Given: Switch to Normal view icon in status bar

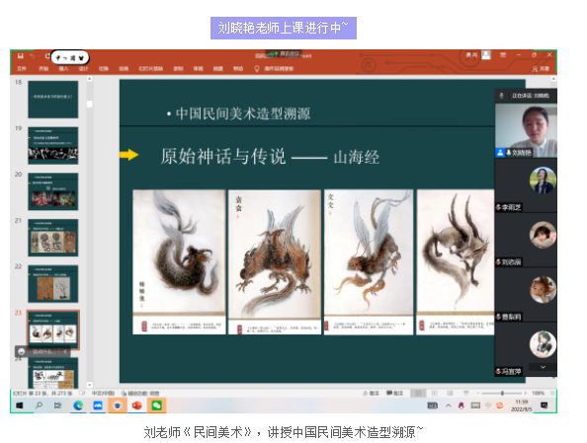Looking at the screenshot, I should (418, 393).
